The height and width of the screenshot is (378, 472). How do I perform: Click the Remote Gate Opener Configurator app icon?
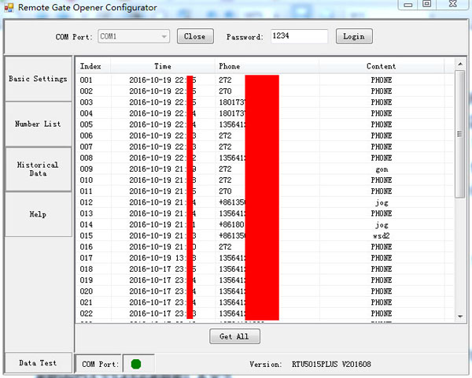[9, 8]
